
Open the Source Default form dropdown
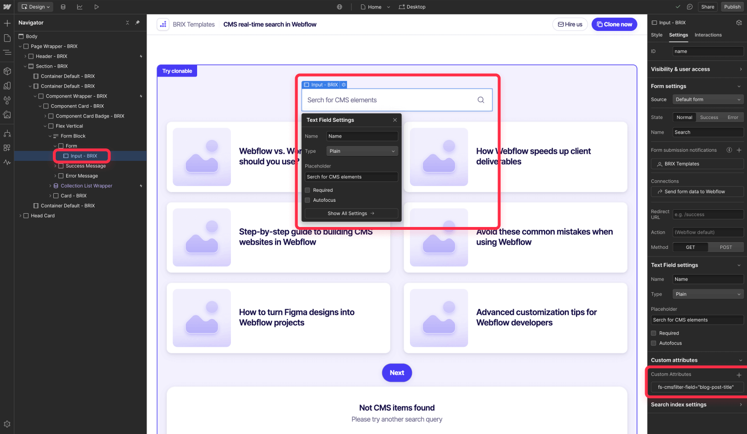click(708, 99)
